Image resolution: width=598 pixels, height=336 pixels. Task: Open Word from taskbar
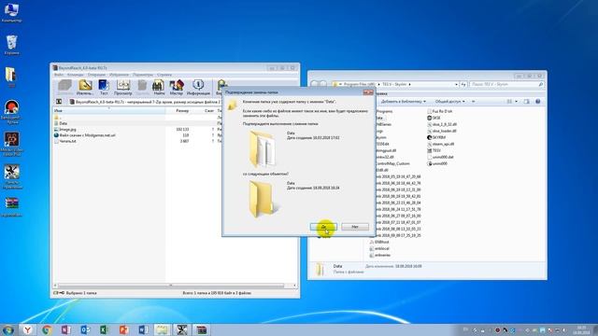[143, 329]
